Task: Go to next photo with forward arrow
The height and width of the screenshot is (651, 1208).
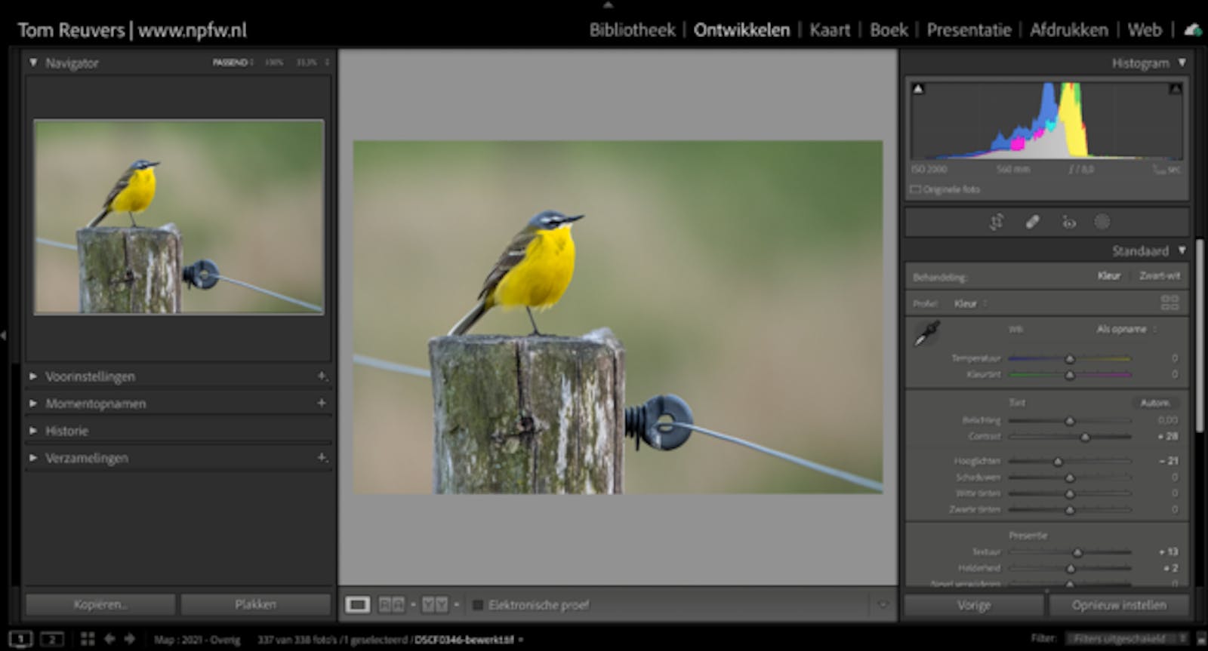Action: pyautogui.click(x=129, y=639)
